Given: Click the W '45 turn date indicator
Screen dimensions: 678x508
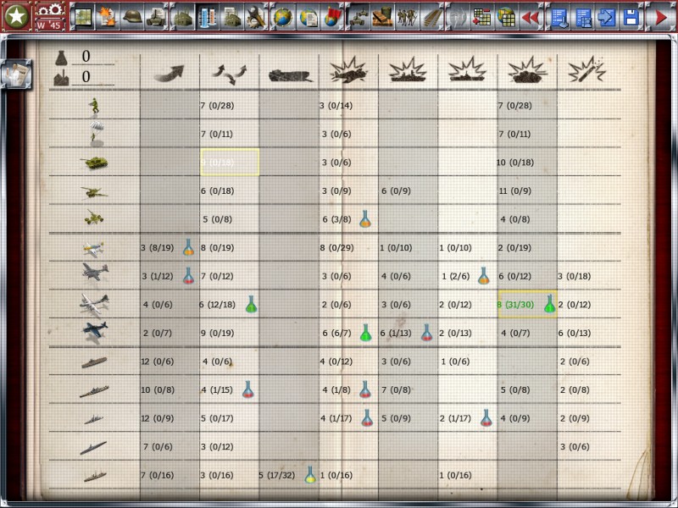Looking at the screenshot, I should (x=49, y=25).
